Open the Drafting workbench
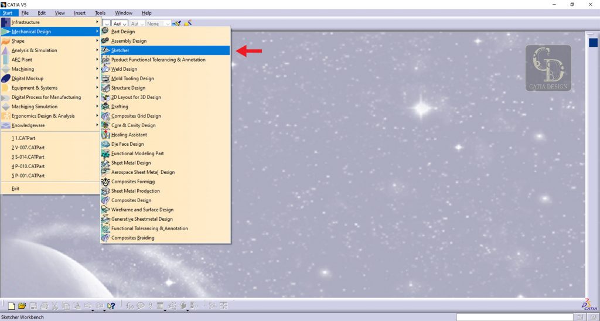Viewport: 600px width, 321px height. click(165, 107)
